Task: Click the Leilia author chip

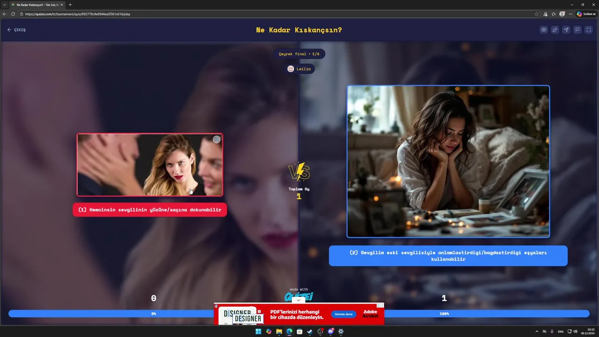Action: point(299,69)
